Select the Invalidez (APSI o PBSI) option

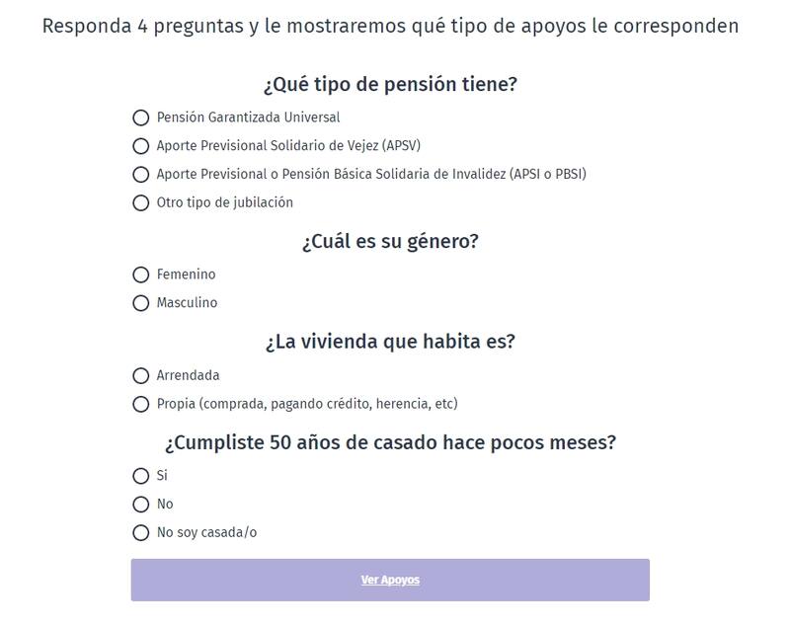[x=140, y=175]
